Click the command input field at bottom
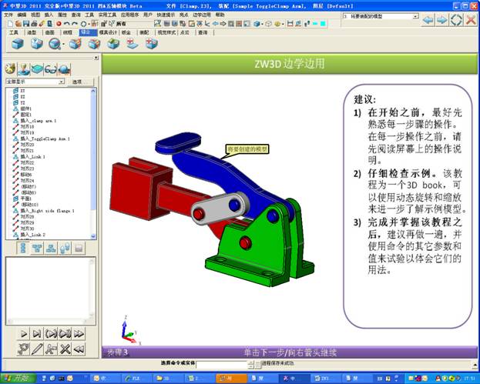Viewport: 480px width, 384px height. pyautogui.click(x=222, y=365)
